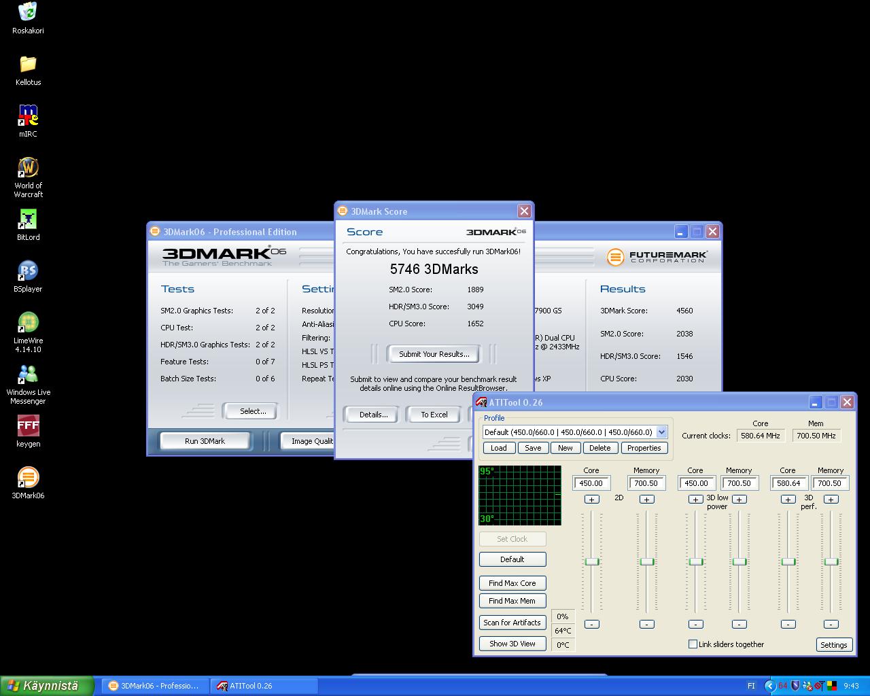Switch to ATITool 0.26 taskbar button

(264, 686)
